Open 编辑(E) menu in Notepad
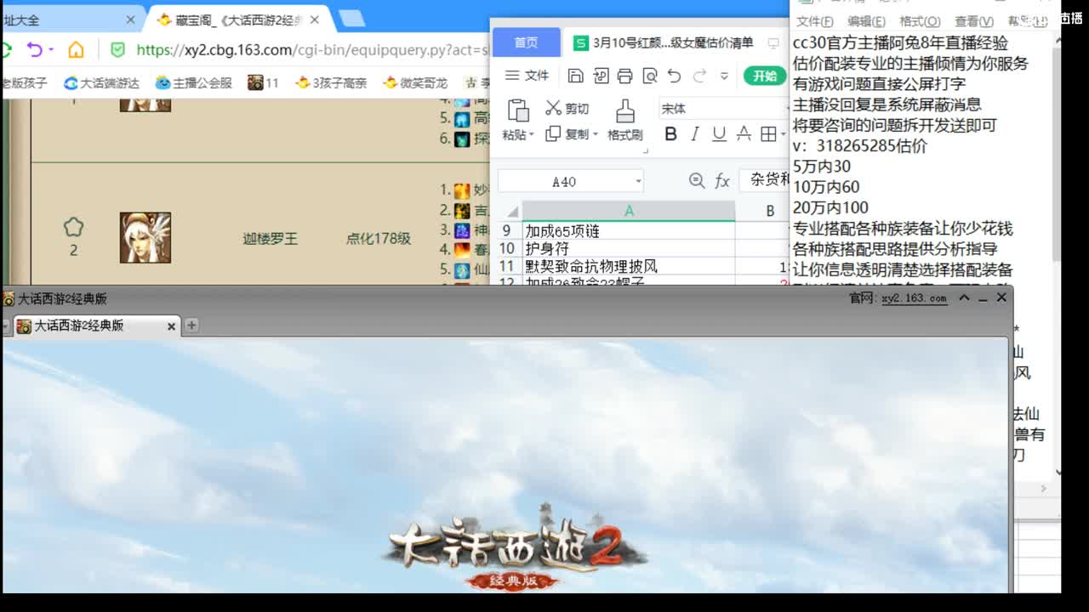This screenshot has width=1089, height=612. [x=866, y=22]
